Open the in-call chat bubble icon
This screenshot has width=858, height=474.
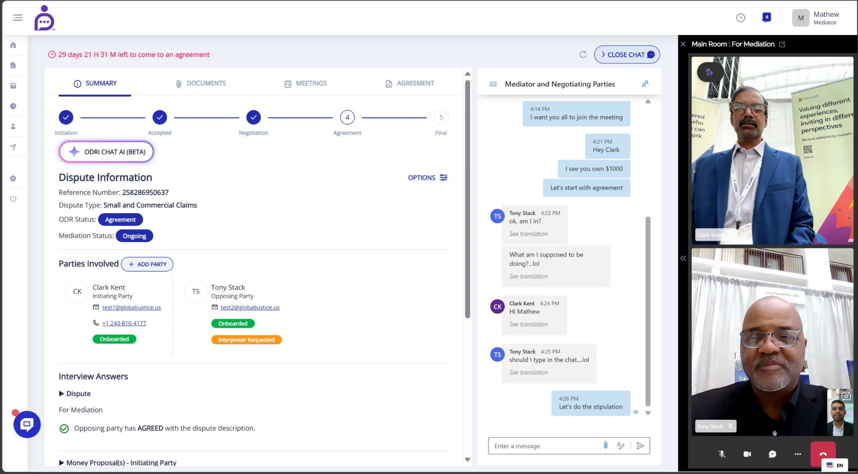773,454
